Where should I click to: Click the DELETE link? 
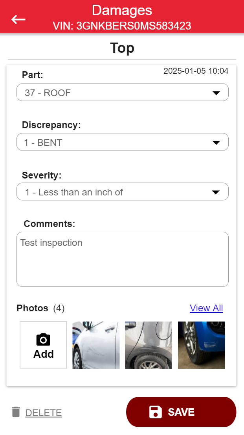click(44, 413)
